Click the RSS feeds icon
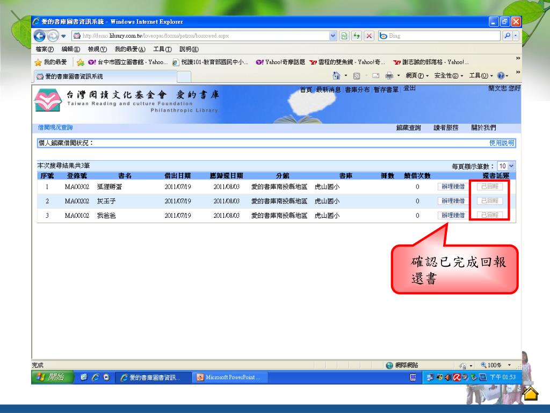The height and width of the screenshot is (413, 550). (x=357, y=76)
